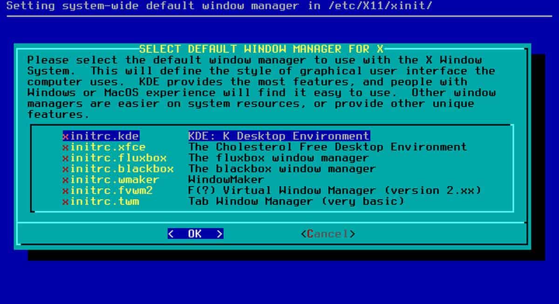
Task: Click The Cholesterol Free Desktop Environment text
Action: point(326,147)
